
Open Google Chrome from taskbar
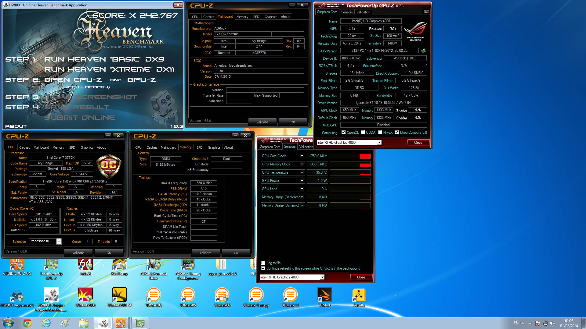tap(27, 323)
